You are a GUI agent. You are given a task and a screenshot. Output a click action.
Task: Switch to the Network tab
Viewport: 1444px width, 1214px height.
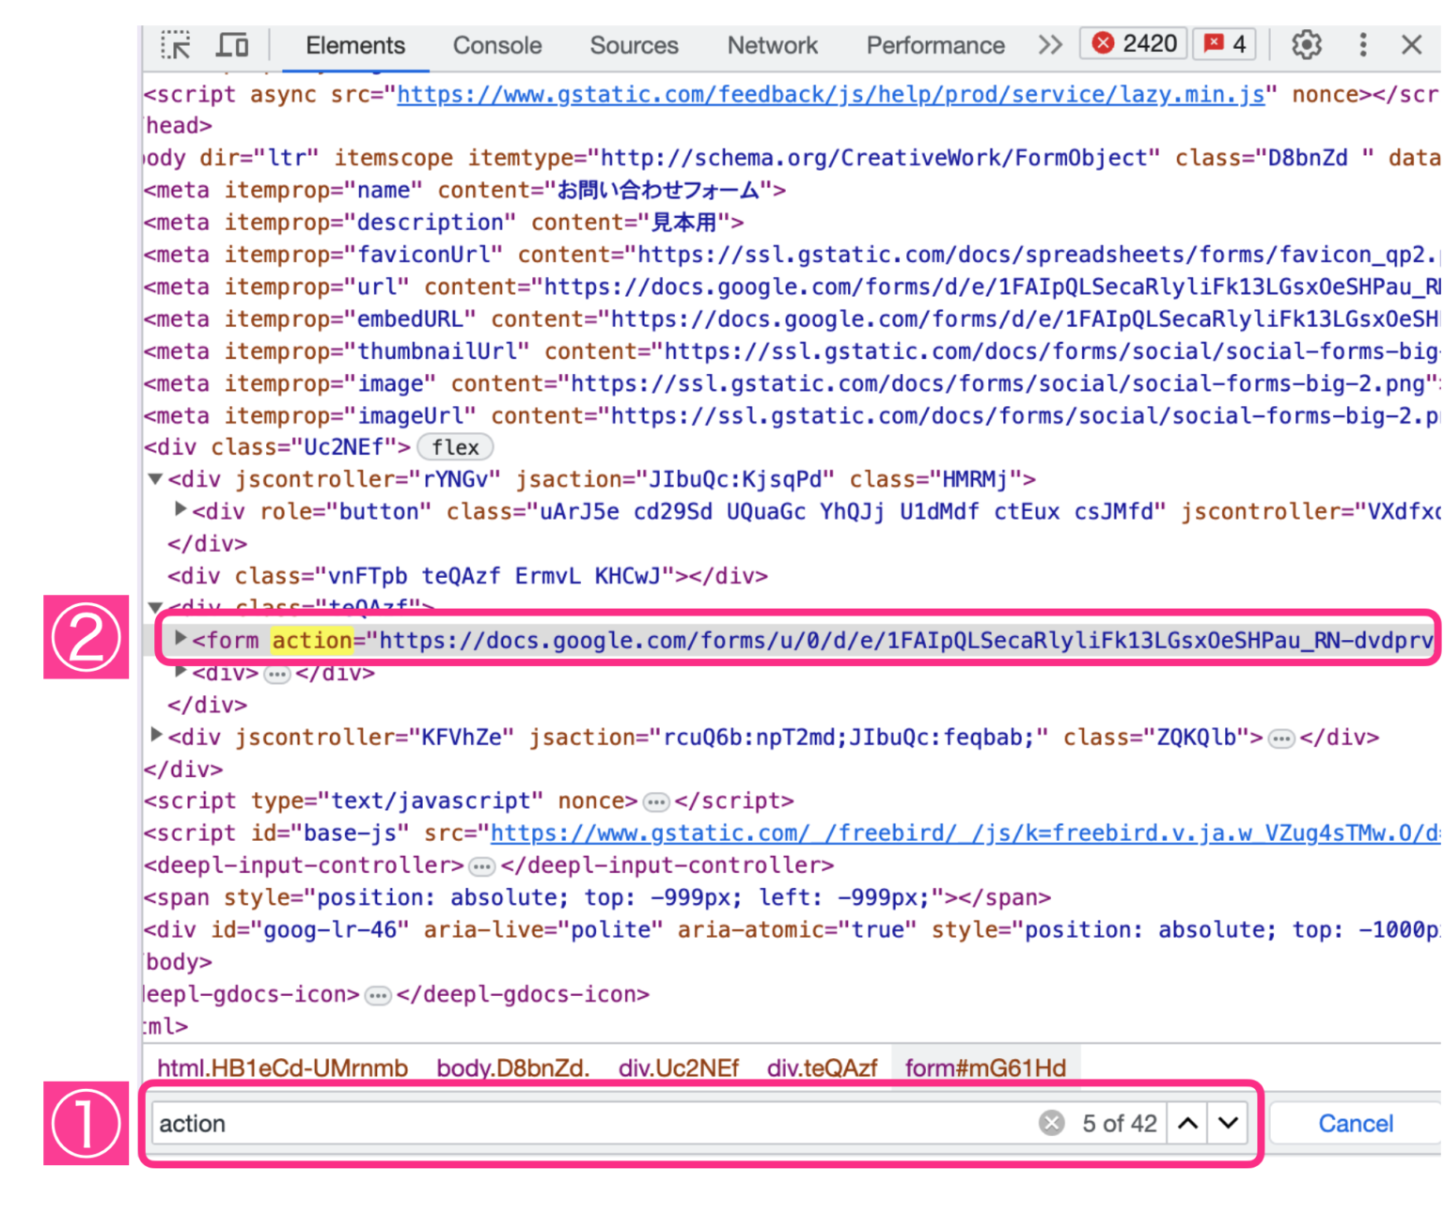pyautogui.click(x=772, y=44)
